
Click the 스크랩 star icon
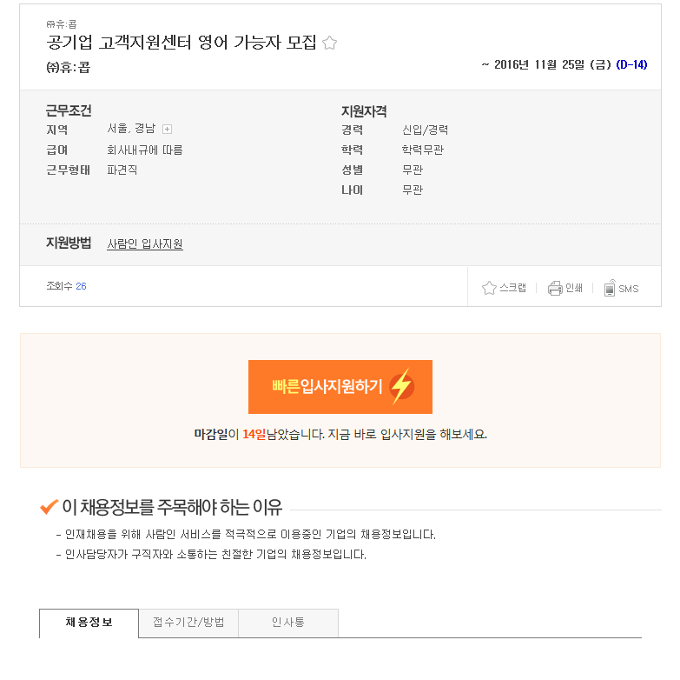click(489, 288)
